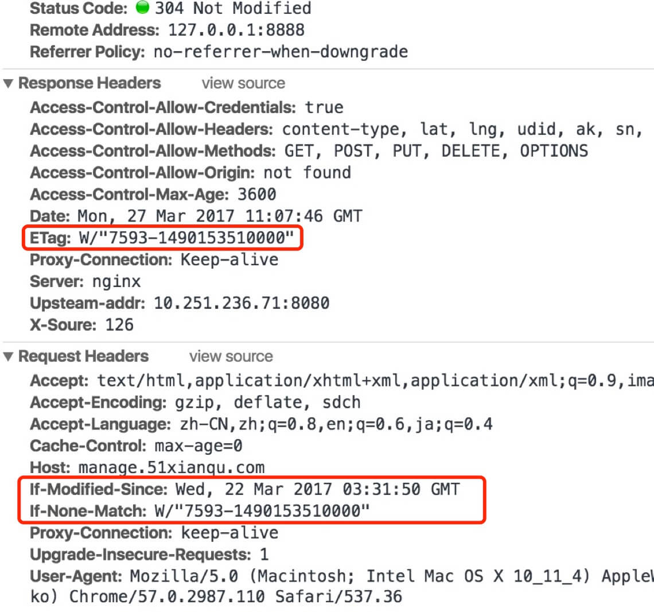The width and height of the screenshot is (654, 612).
Task: Click the Response Headers section title
Action: [x=89, y=83]
